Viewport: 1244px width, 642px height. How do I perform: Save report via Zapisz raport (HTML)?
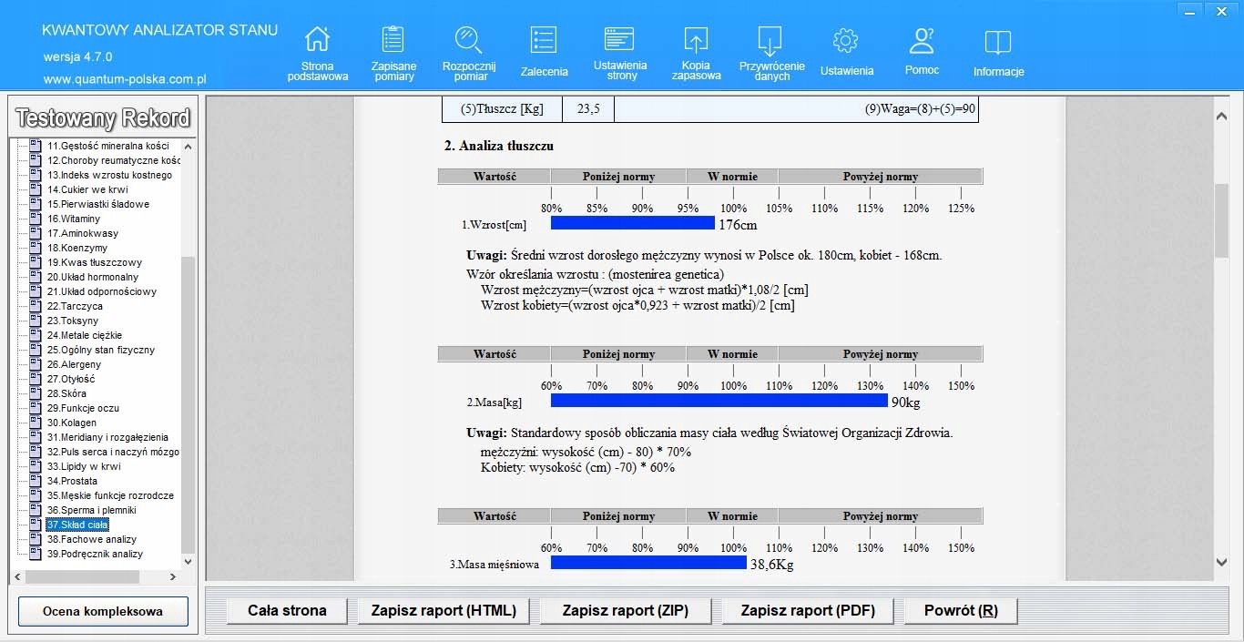pos(444,611)
